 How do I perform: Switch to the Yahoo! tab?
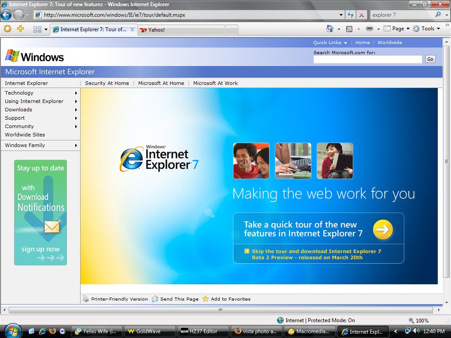coord(181,30)
